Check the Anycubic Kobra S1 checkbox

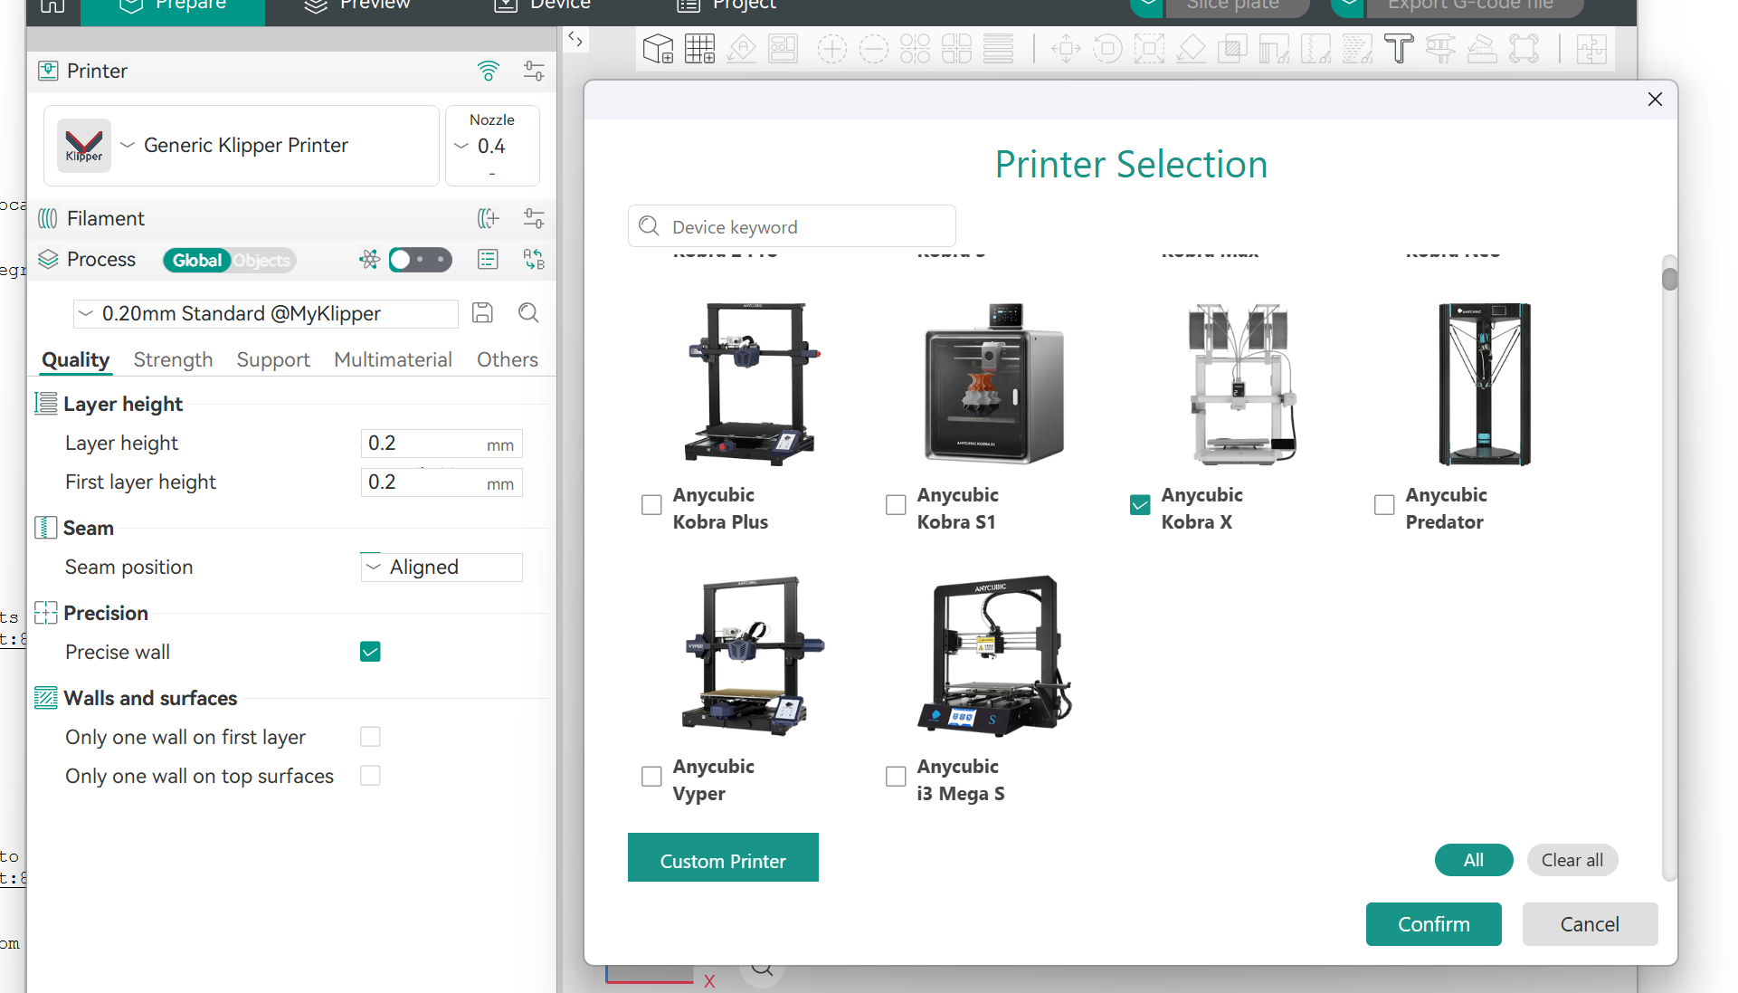[x=896, y=505]
